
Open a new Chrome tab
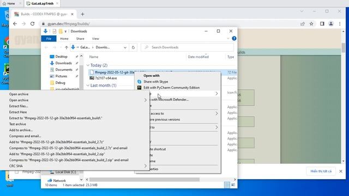coord(82,14)
